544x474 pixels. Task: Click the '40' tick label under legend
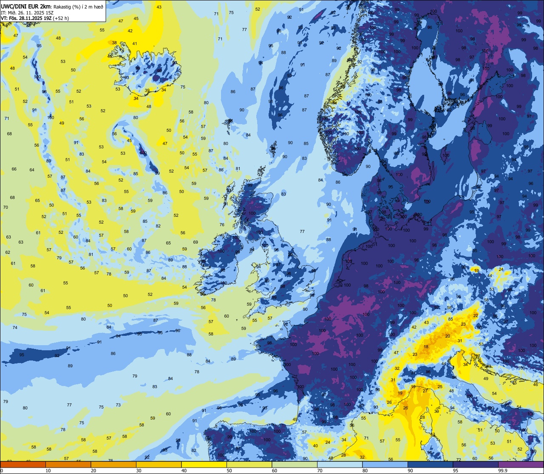184,471
